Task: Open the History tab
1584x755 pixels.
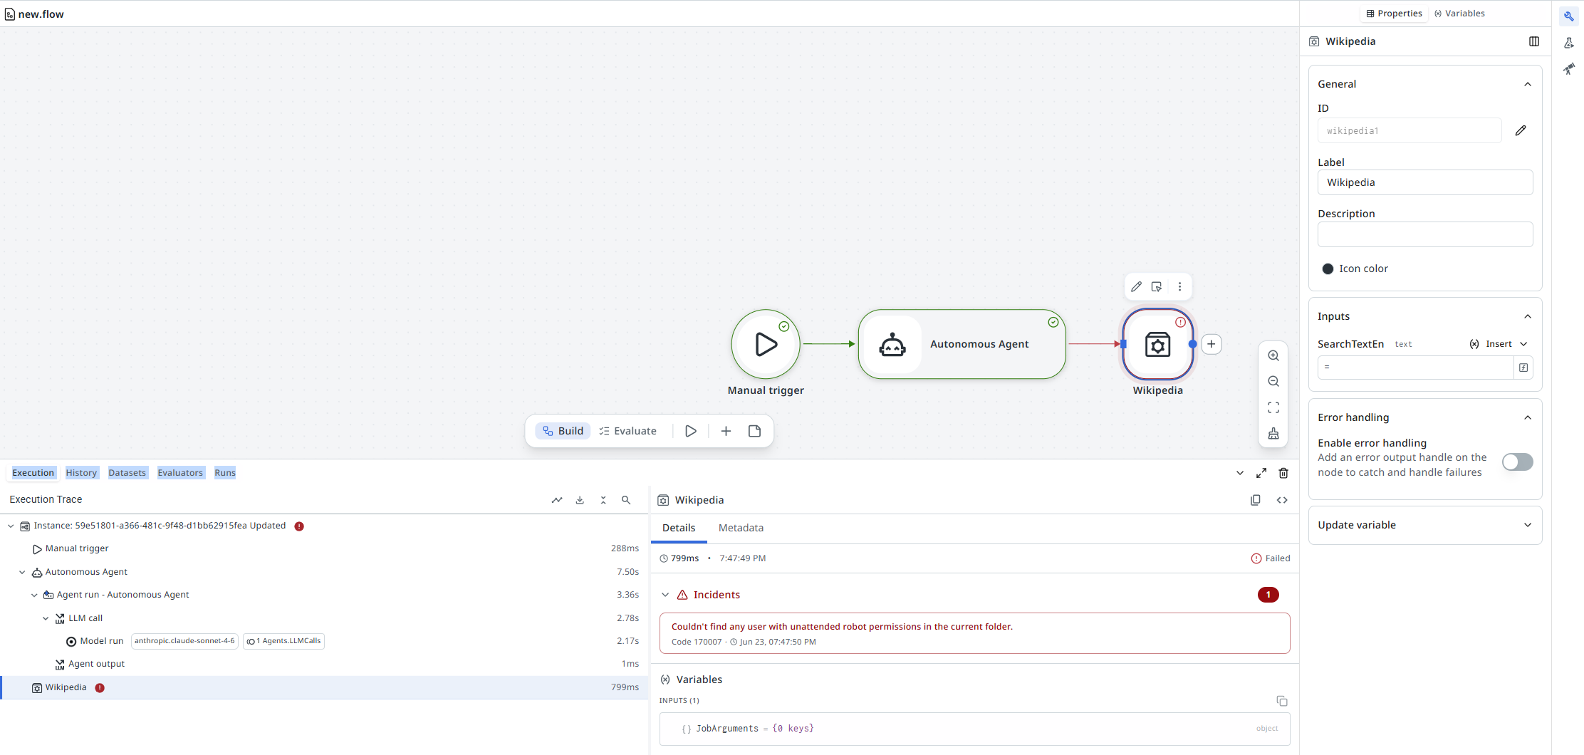Action: click(x=81, y=473)
